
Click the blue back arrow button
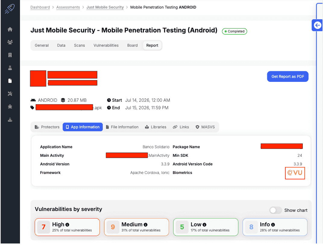point(317,25)
